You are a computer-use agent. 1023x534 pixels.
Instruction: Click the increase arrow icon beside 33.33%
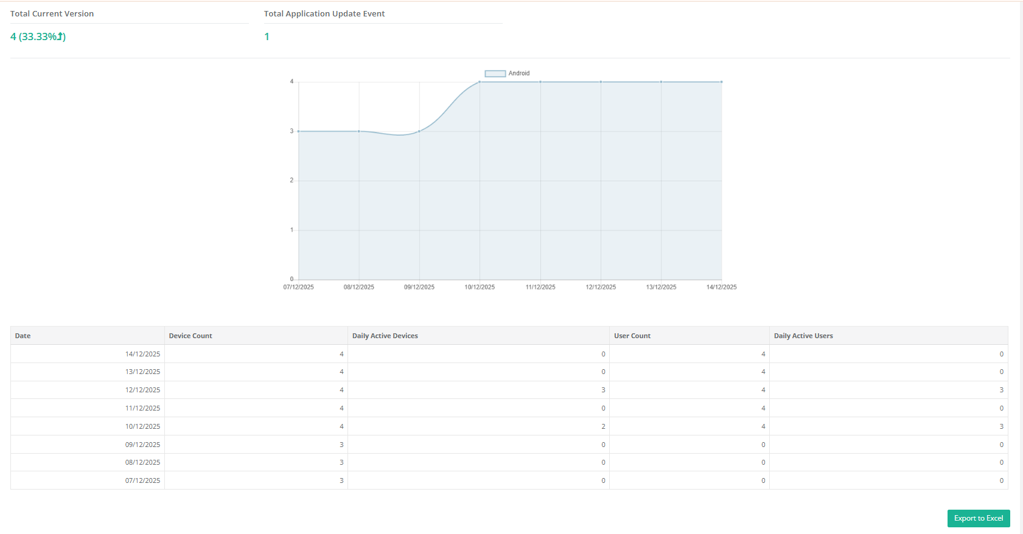pyautogui.click(x=60, y=36)
